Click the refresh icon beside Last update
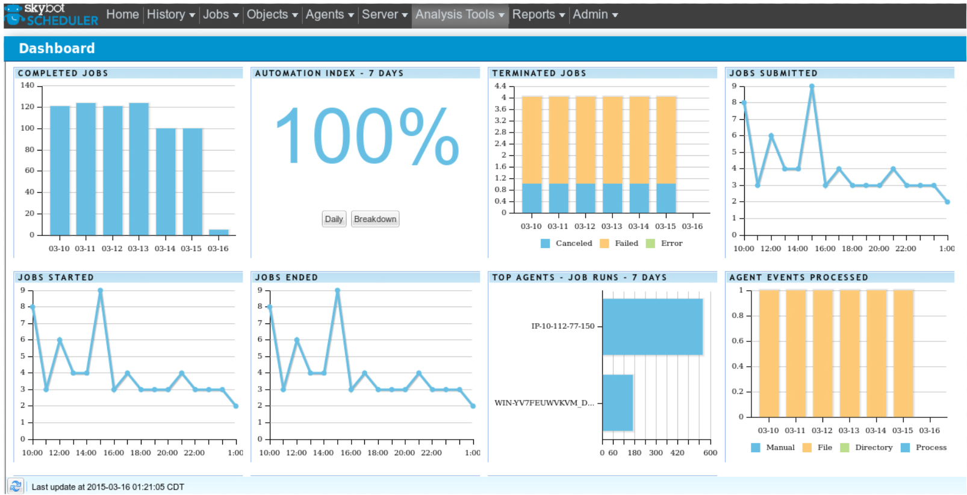Viewport: 967px width, 495px height. pos(16,486)
